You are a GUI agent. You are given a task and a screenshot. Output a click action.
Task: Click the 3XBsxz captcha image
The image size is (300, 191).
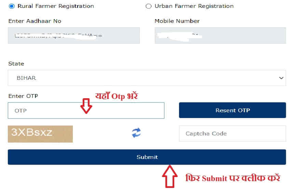[40, 134]
